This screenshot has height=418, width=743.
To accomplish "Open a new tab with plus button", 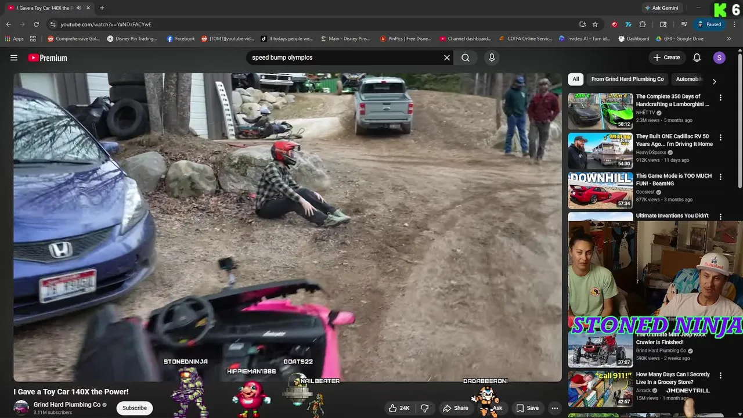I will click(102, 8).
